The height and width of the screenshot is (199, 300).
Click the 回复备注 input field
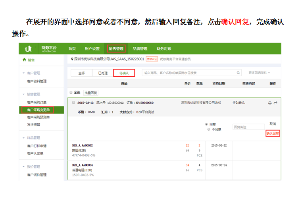coord(248,127)
